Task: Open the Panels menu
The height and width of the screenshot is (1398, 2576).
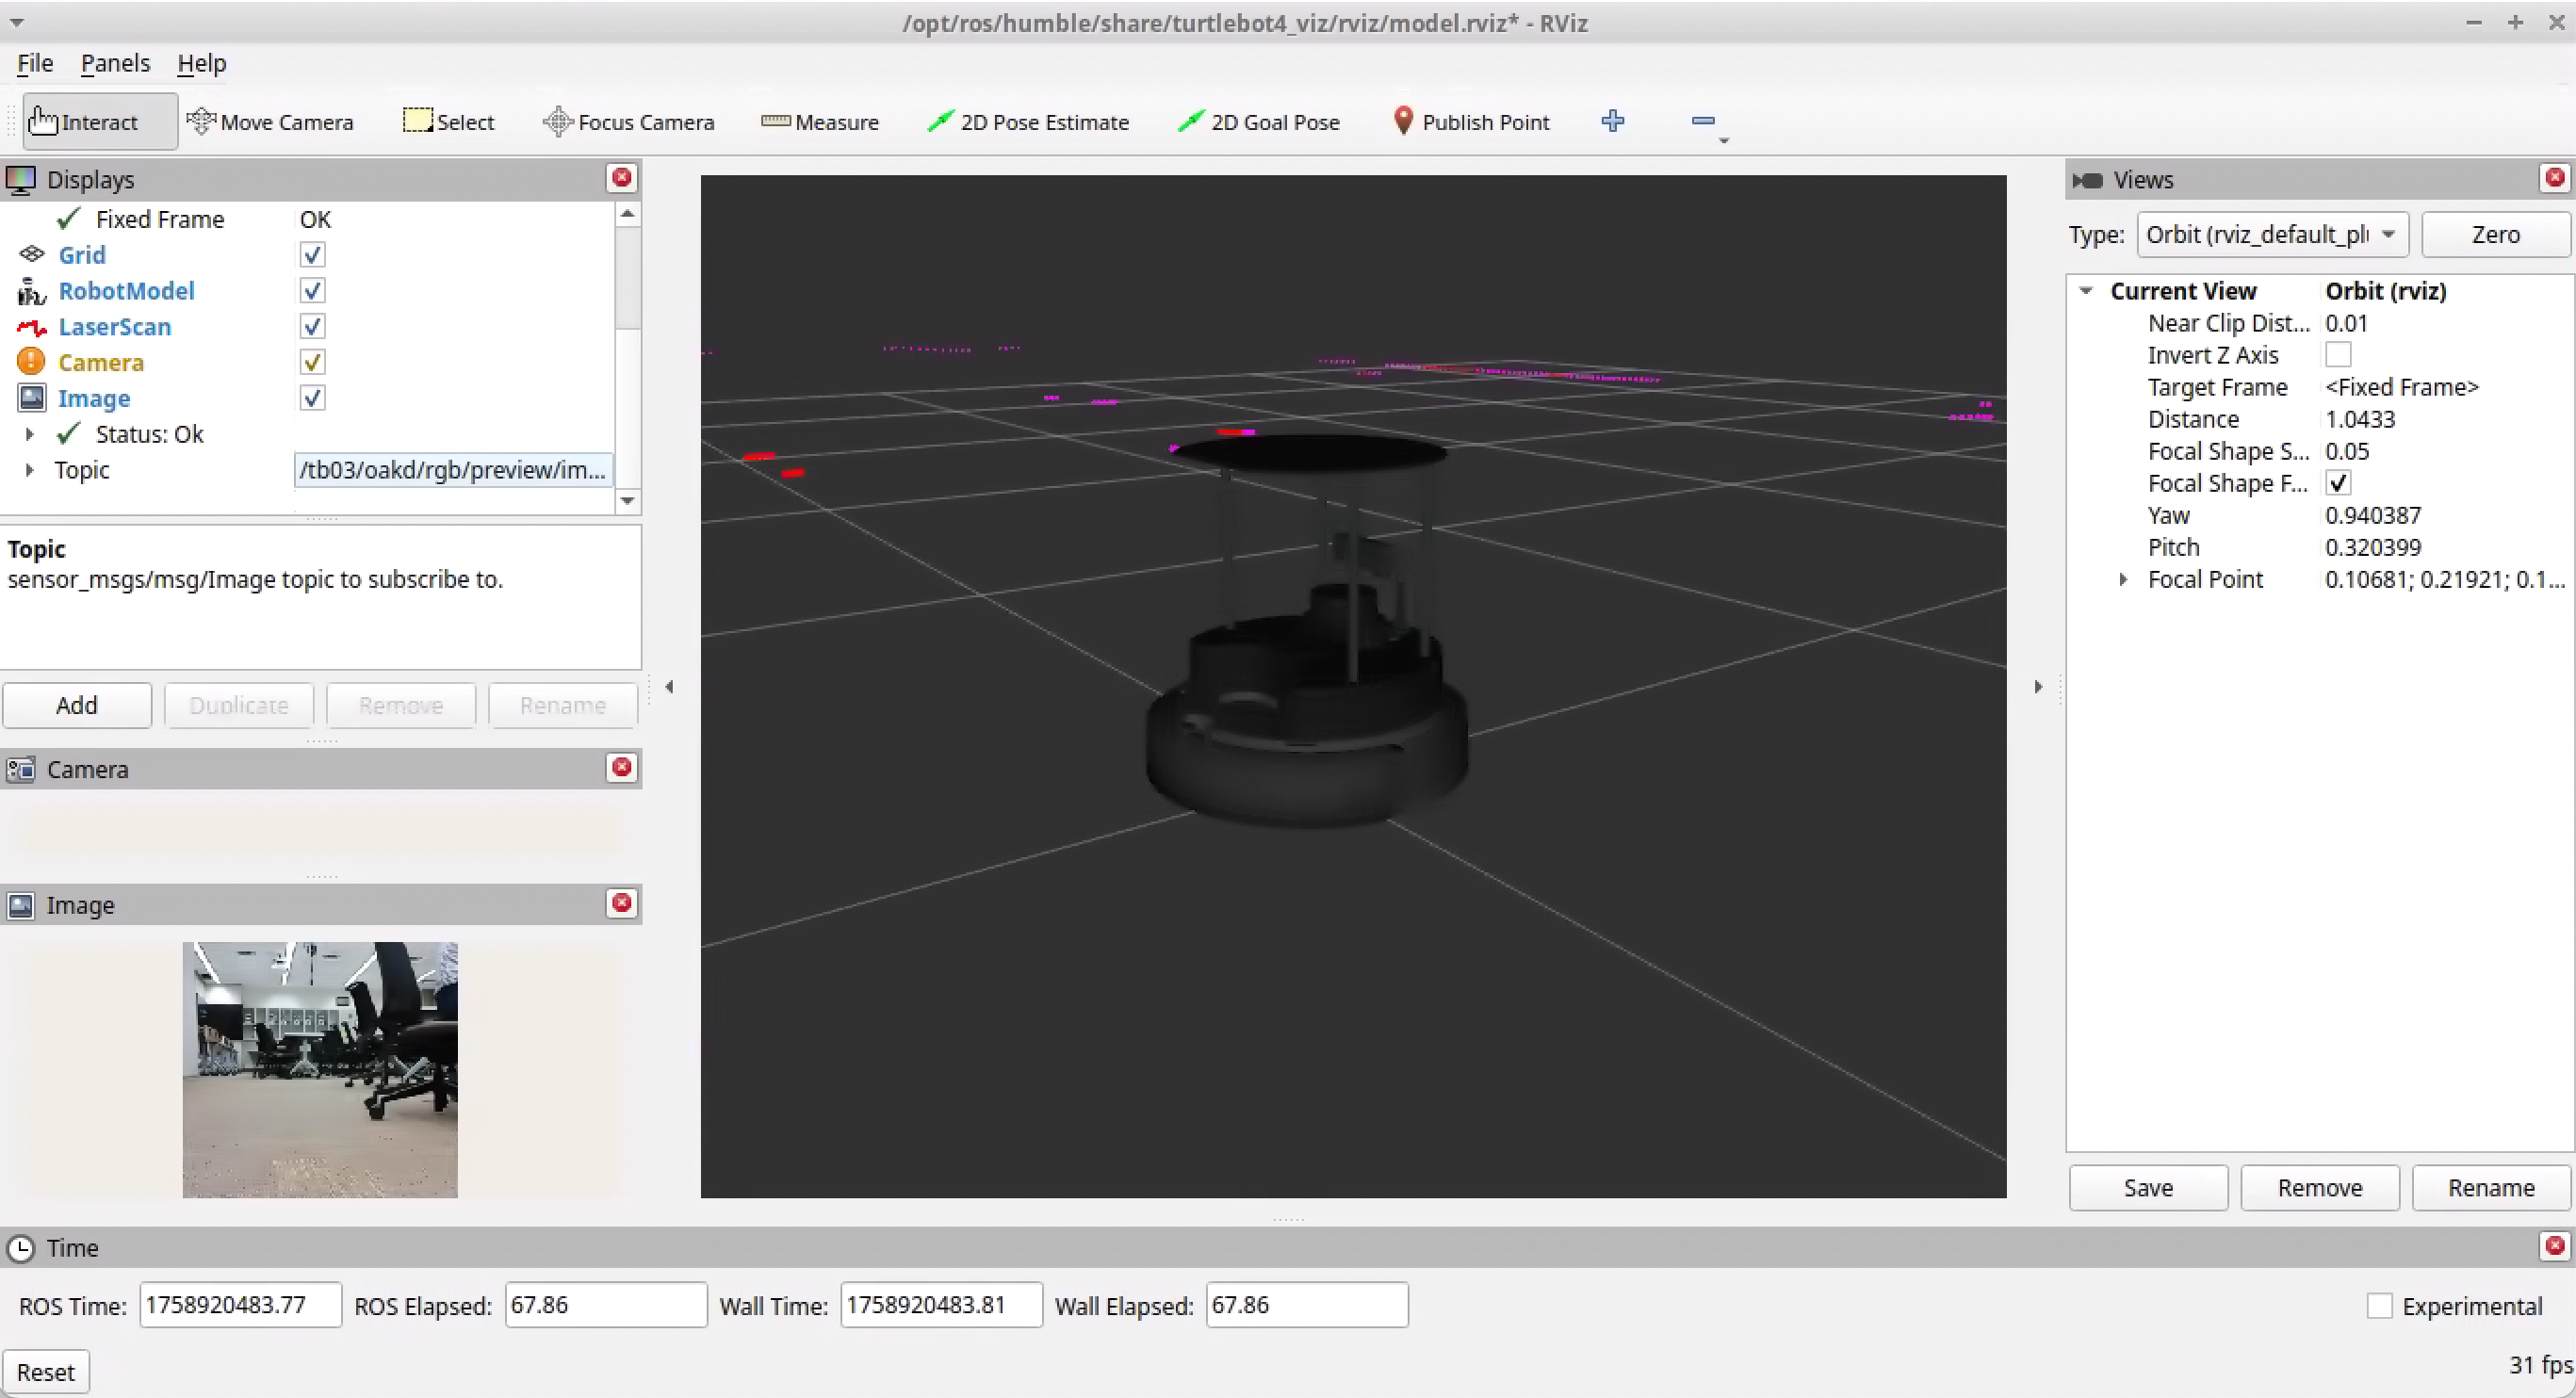Action: pyautogui.click(x=115, y=63)
